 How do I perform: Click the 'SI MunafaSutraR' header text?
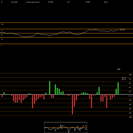33,2
